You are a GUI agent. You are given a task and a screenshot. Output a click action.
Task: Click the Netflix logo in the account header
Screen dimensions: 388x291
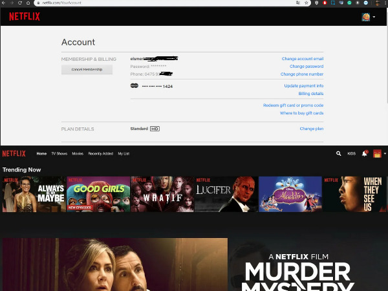coord(24,16)
